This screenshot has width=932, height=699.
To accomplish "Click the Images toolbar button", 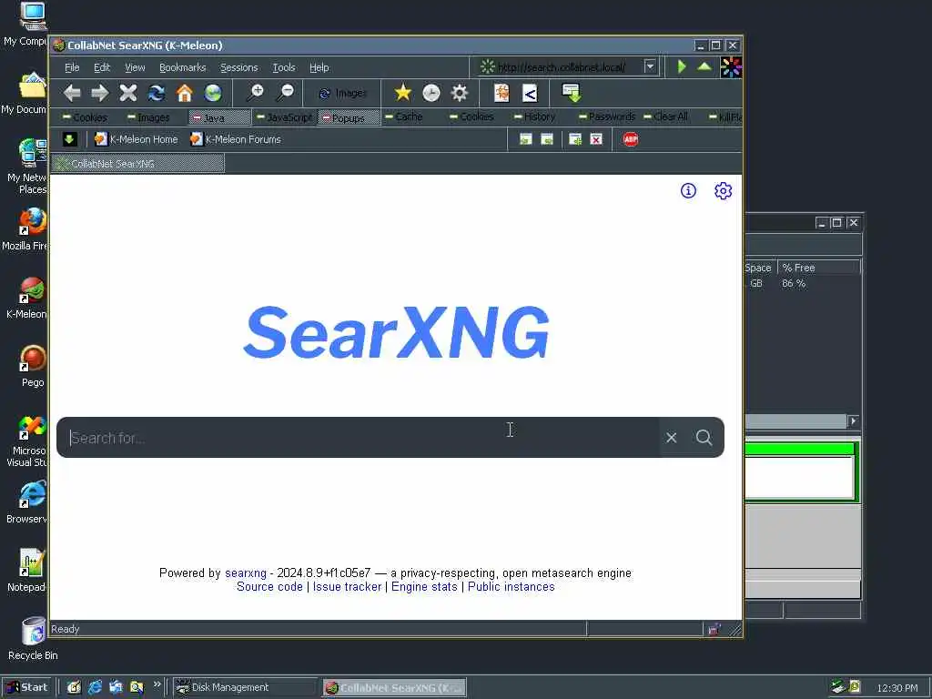I will coord(343,94).
